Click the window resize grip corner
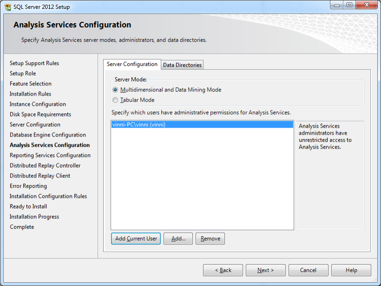This screenshot has height=286, width=381. [374, 280]
